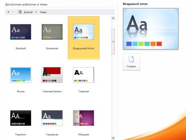This screenshot has height=140, width=186.
Task: Click the Создать button
Action: pyautogui.click(x=131, y=62)
